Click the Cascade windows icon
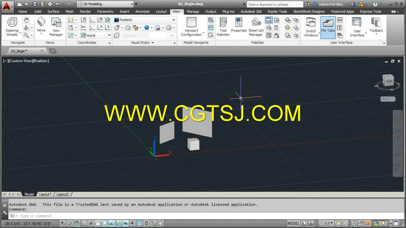406x228 pixels. point(340,35)
